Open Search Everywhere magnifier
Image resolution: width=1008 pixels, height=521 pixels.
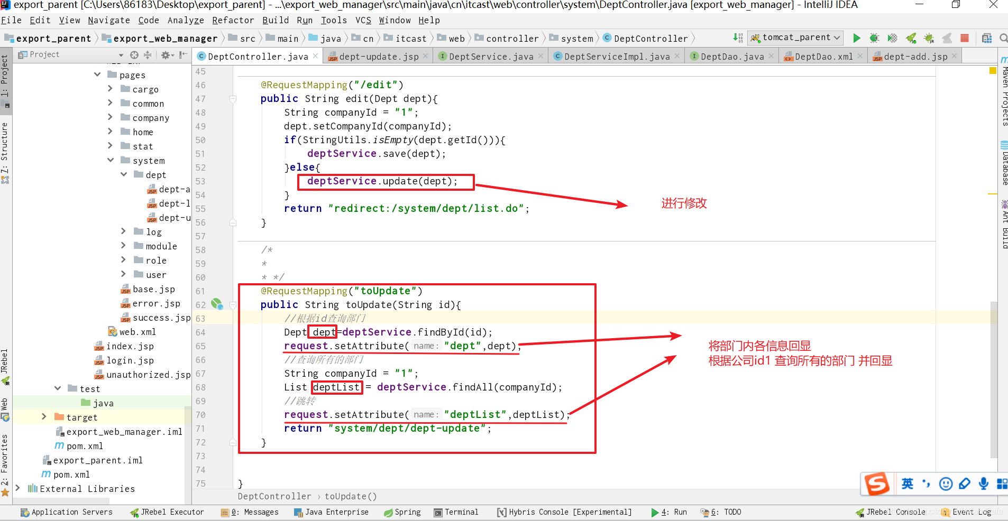click(1003, 38)
